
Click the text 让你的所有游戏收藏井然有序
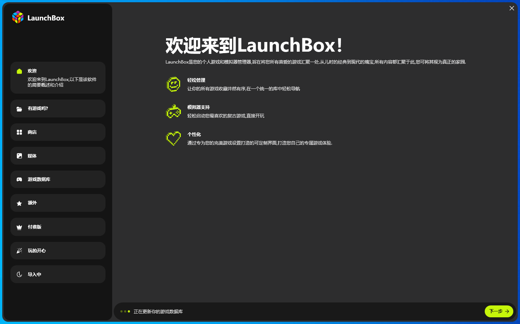coord(244,89)
